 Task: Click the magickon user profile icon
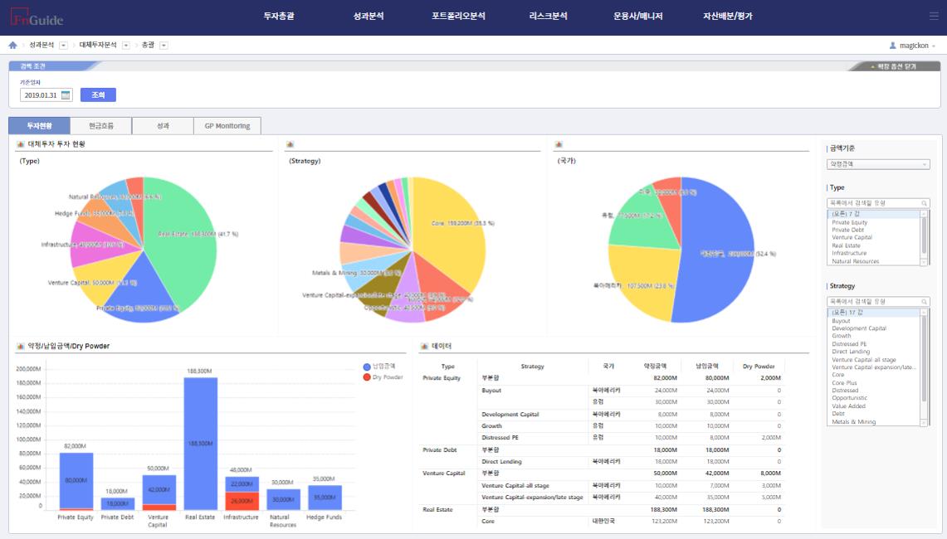tap(893, 46)
